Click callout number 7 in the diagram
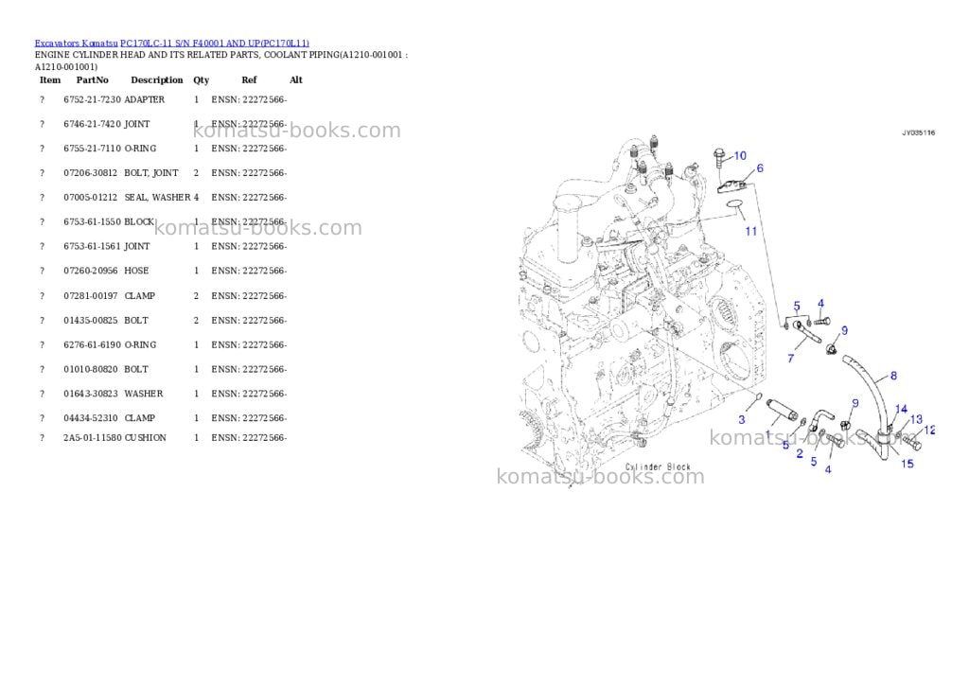Viewport: 969px width, 686px height. [790, 358]
